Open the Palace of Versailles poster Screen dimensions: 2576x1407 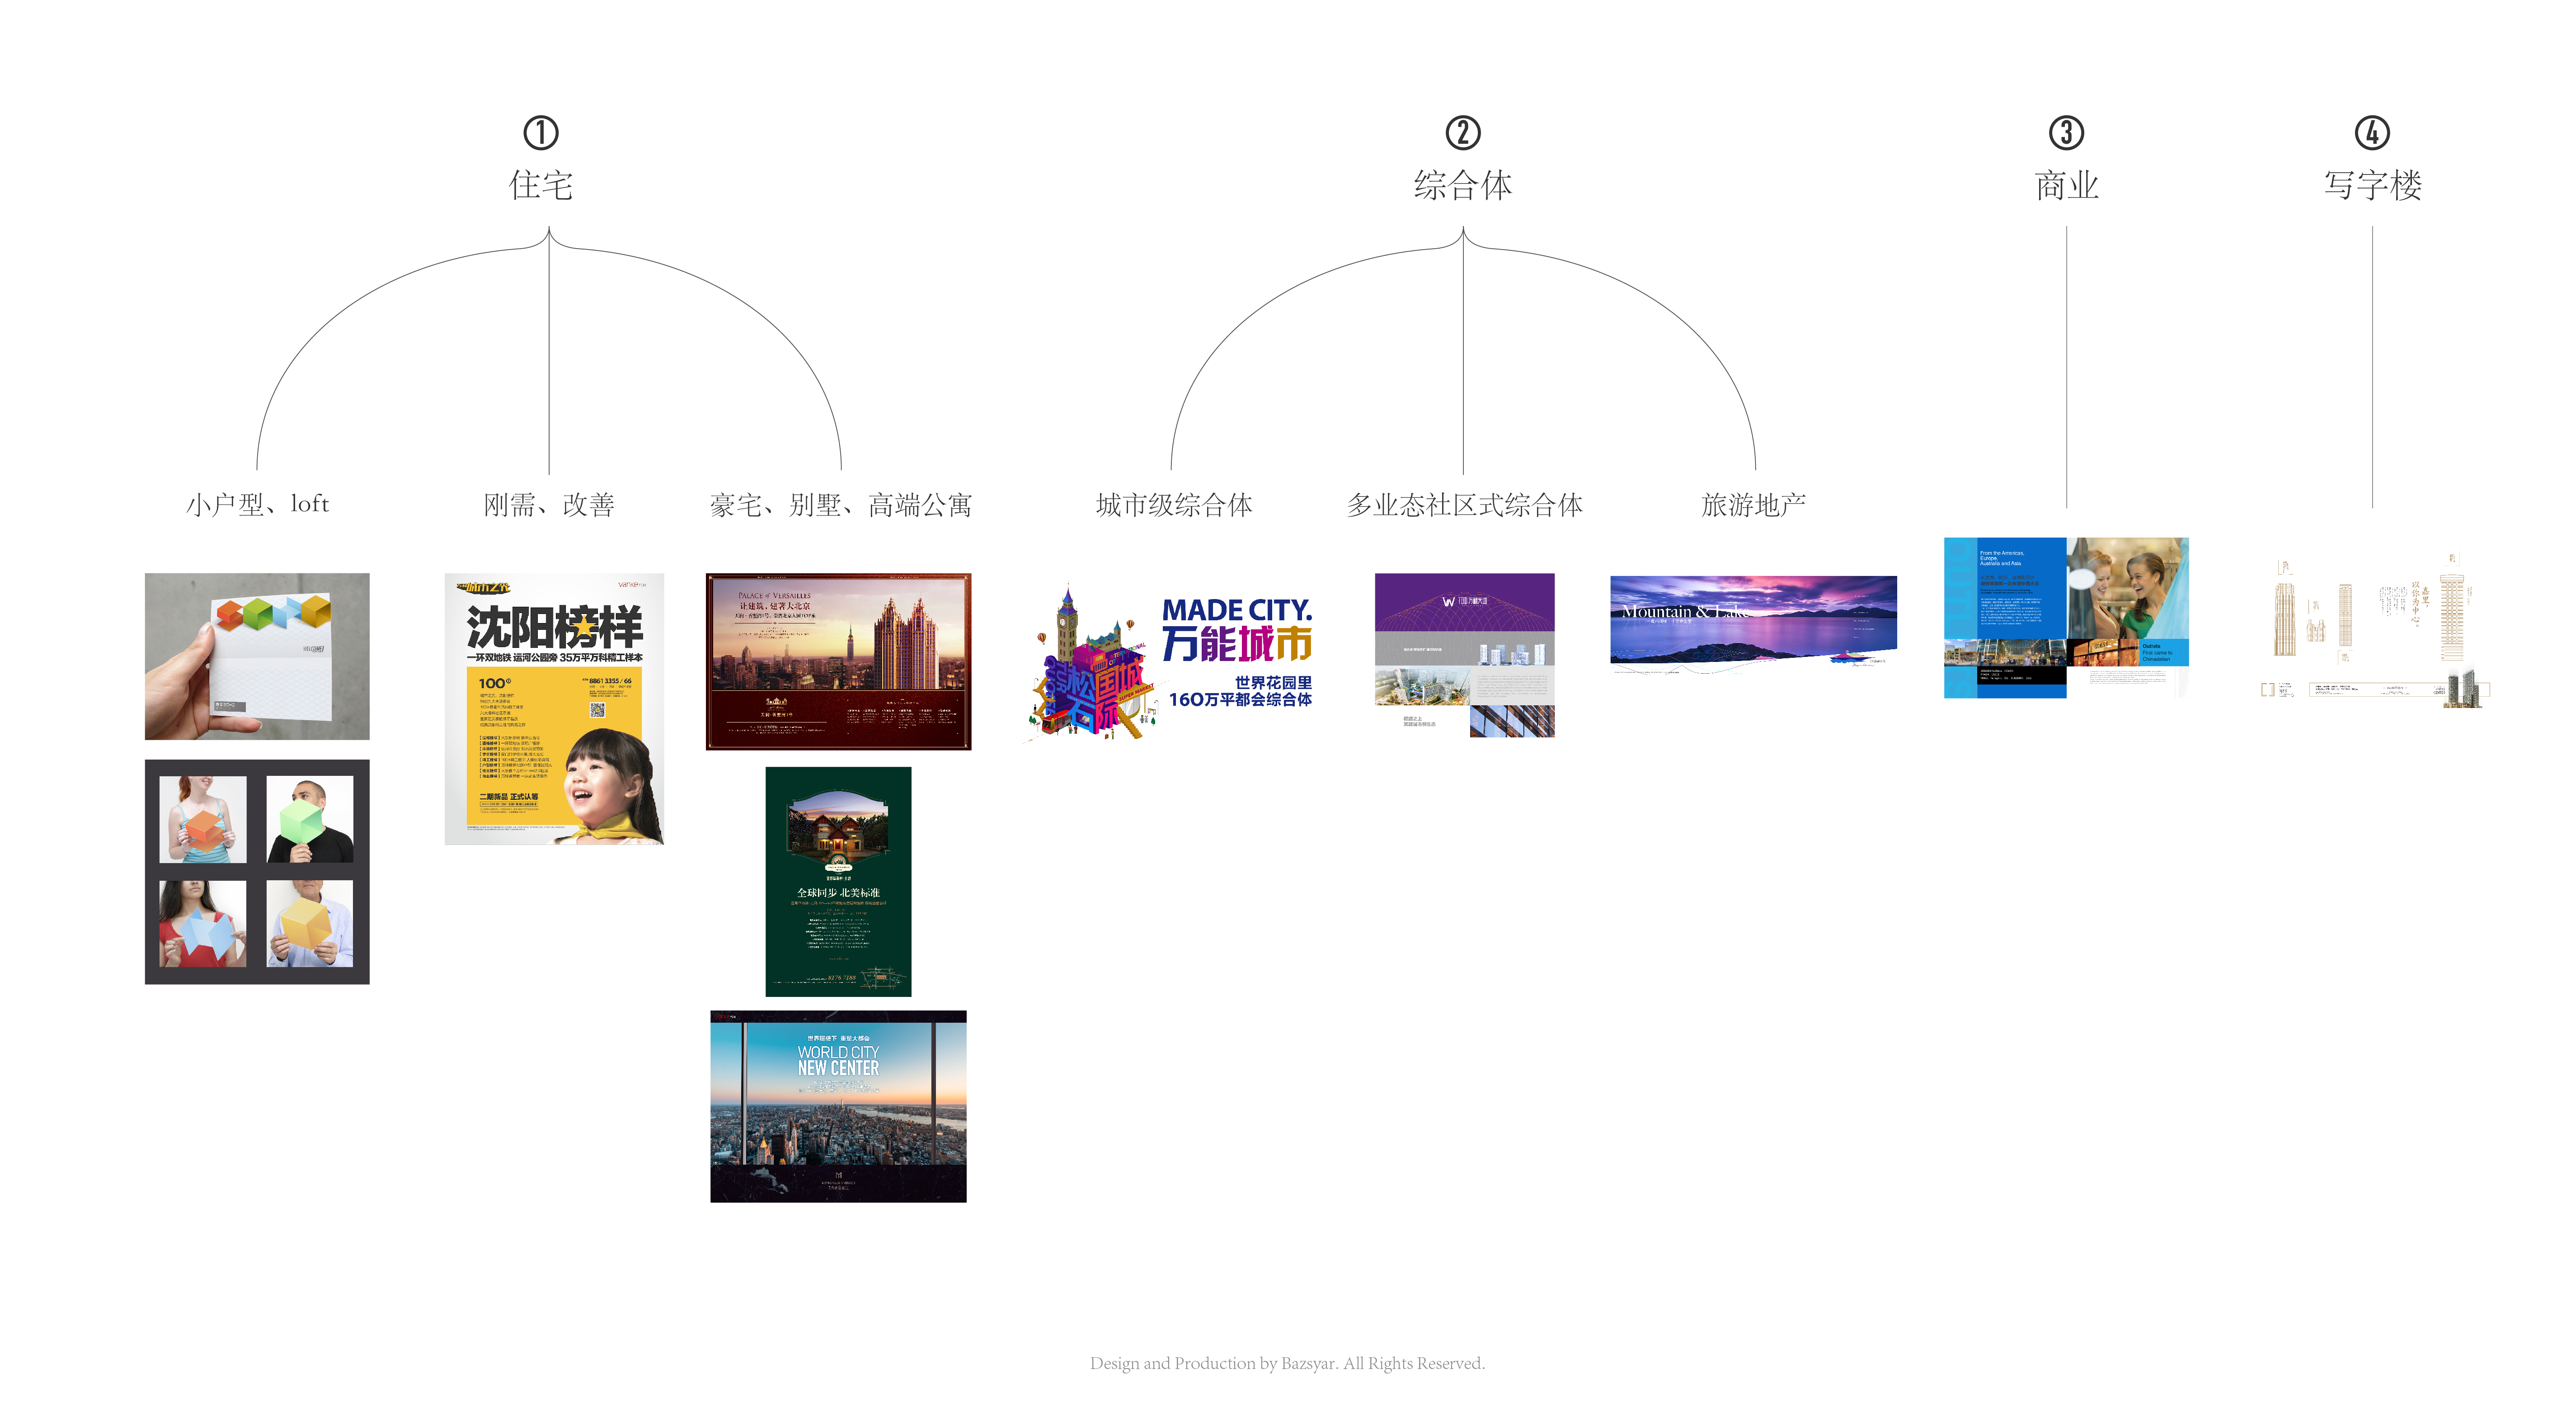coord(838,661)
